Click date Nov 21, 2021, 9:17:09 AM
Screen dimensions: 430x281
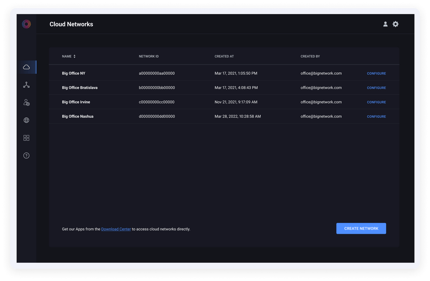236,102
